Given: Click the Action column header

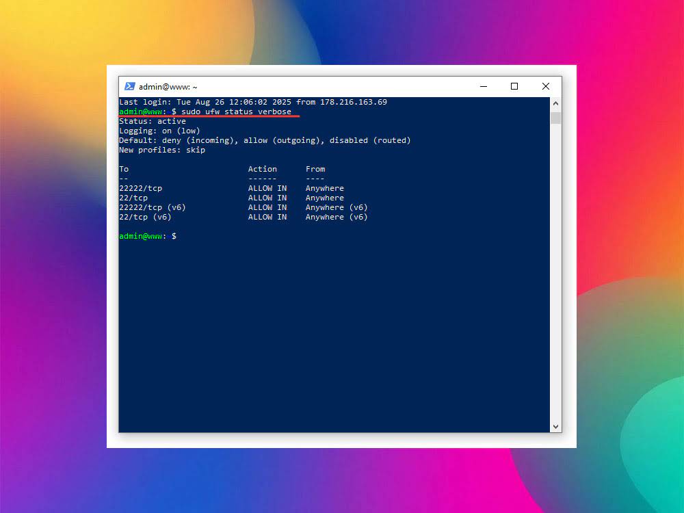Looking at the screenshot, I should (x=262, y=169).
